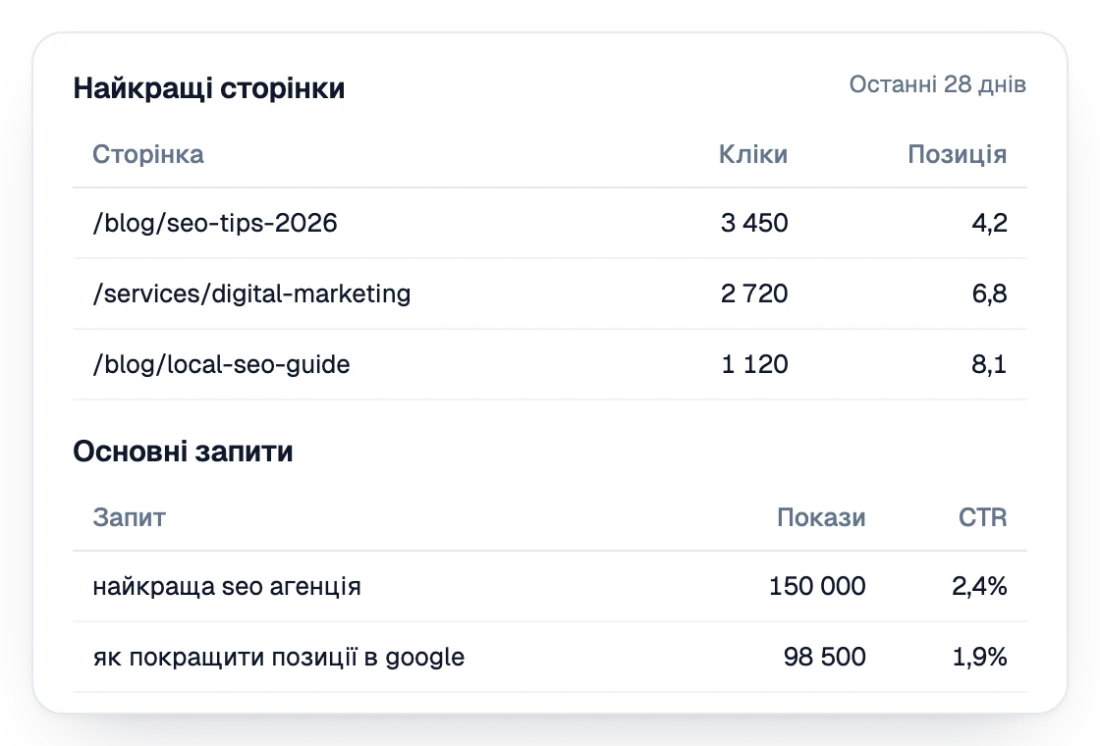Click the 'Кліки' column header
The width and height of the screenshot is (1100, 746).
(752, 154)
